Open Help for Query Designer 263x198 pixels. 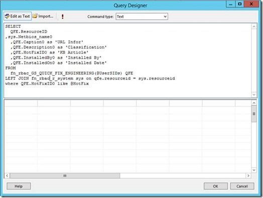tap(19, 186)
